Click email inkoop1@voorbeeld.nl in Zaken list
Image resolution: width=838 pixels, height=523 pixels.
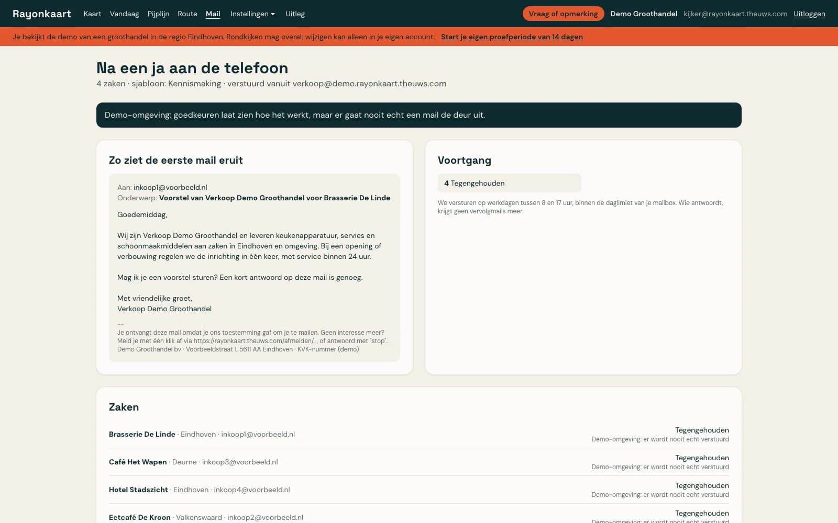click(258, 434)
